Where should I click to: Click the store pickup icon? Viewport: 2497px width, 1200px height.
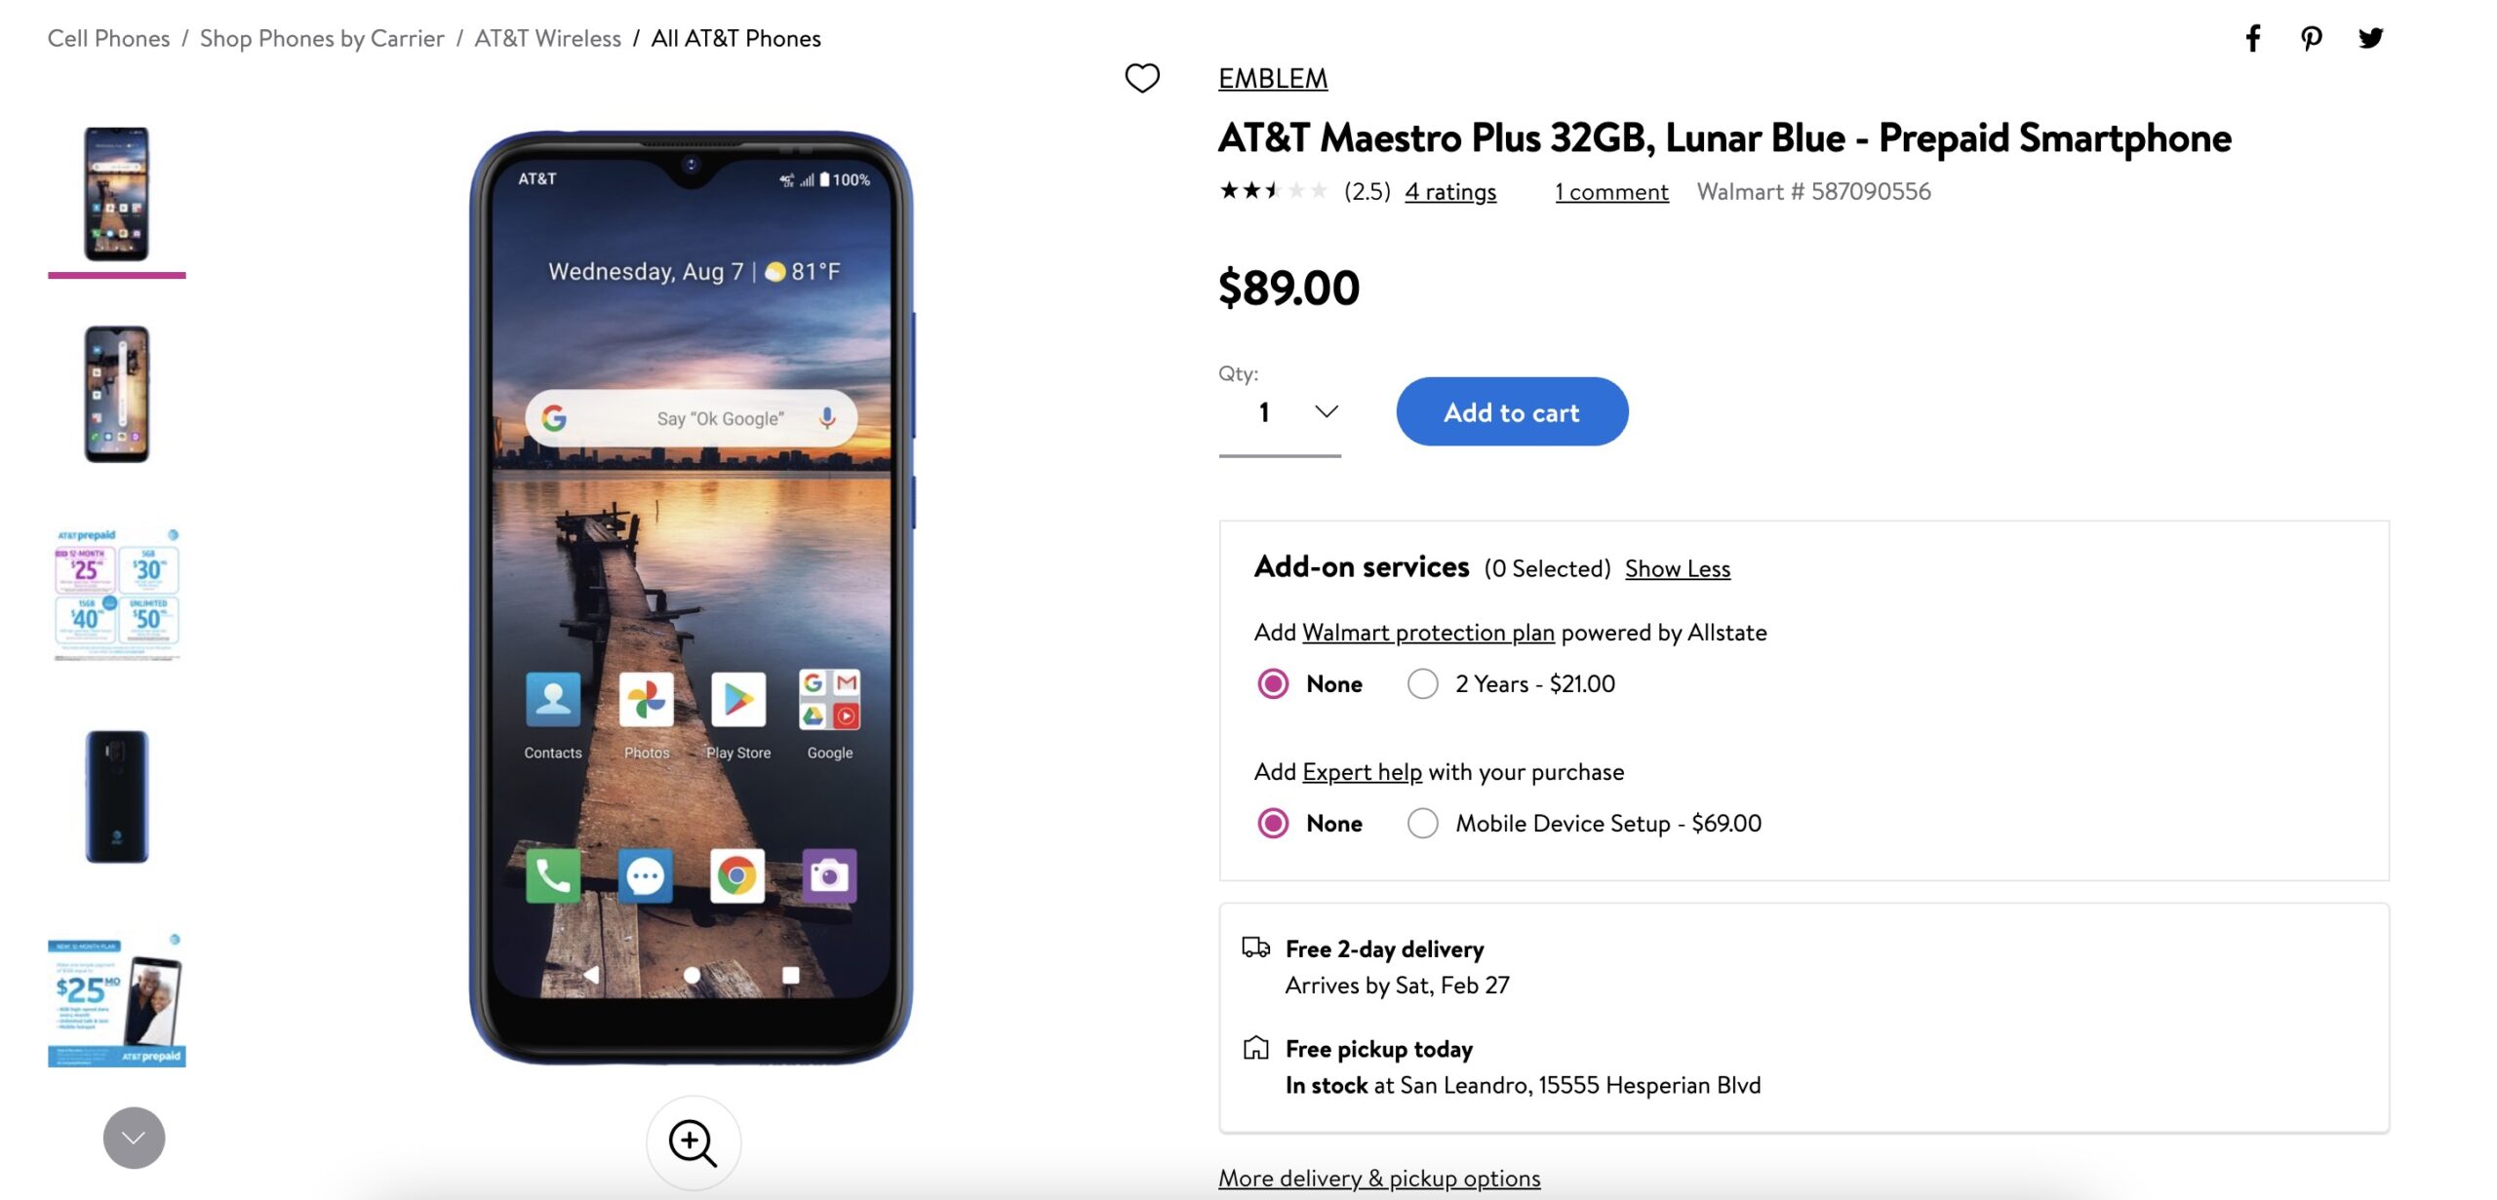(x=1256, y=1049)
